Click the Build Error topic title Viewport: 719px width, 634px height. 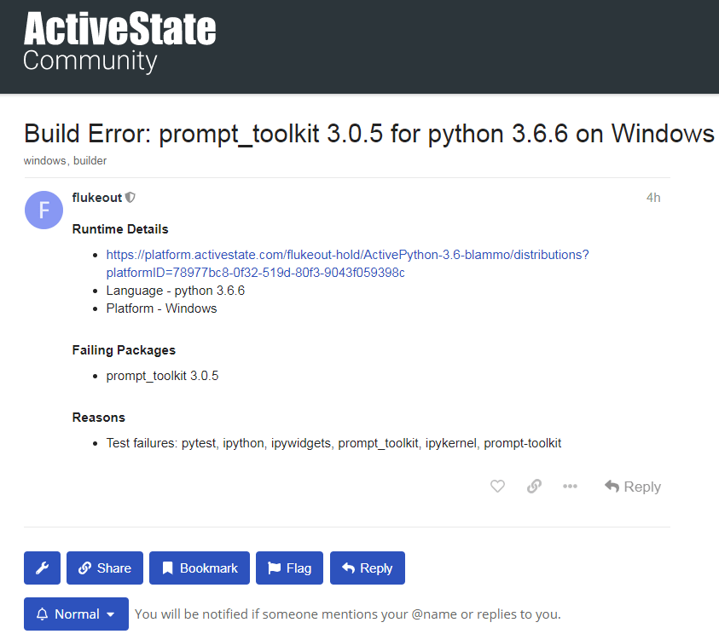(x=369, y=134)
